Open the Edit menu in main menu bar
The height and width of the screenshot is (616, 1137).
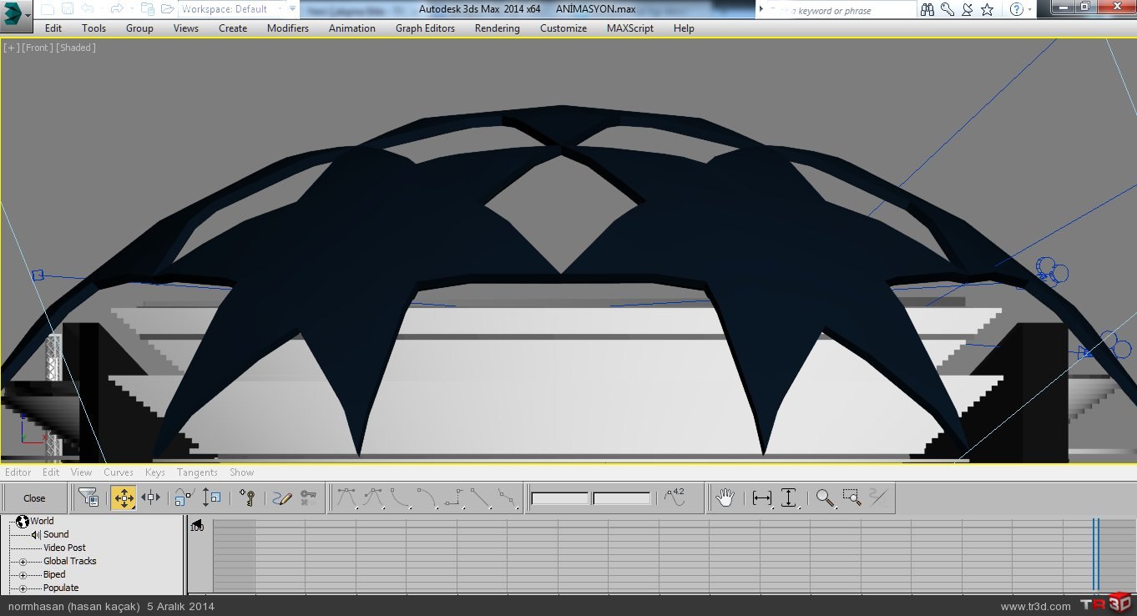click(53, 28)
